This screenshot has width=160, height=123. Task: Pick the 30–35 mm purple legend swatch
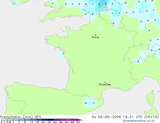[x=57, y=120]
